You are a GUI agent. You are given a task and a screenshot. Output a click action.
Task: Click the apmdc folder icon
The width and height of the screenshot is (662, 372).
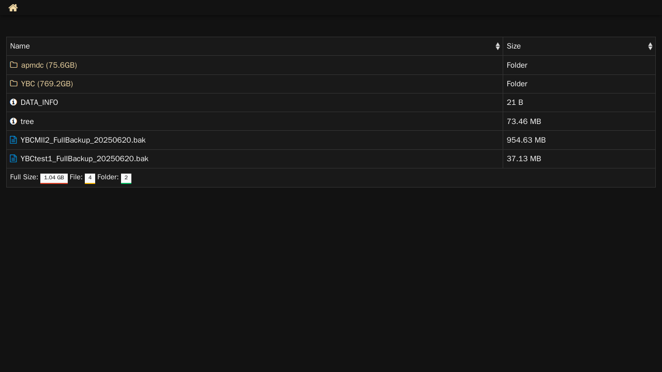pos(14,65)
